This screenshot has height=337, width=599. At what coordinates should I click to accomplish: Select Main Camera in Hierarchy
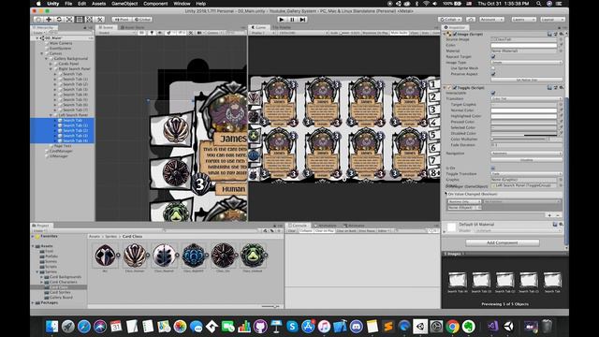pyautogui.click(x=60, y=43)
